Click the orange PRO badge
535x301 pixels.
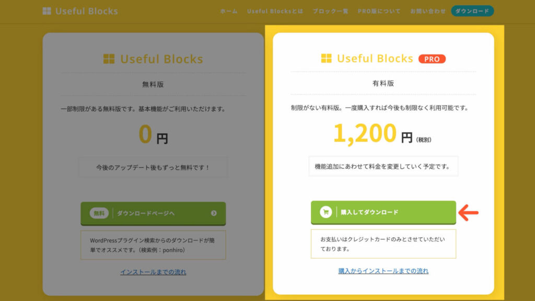pos(432,59)
